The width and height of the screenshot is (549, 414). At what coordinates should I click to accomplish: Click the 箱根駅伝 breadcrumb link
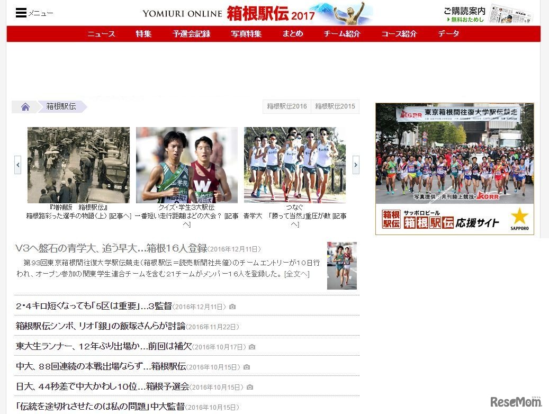click(61, 106)
